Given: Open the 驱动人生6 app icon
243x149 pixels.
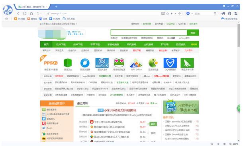Looking at the screenshot, I should pos(102,63).
